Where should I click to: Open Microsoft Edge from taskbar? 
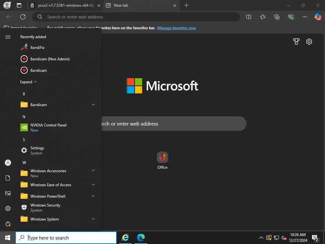[141, 238]
